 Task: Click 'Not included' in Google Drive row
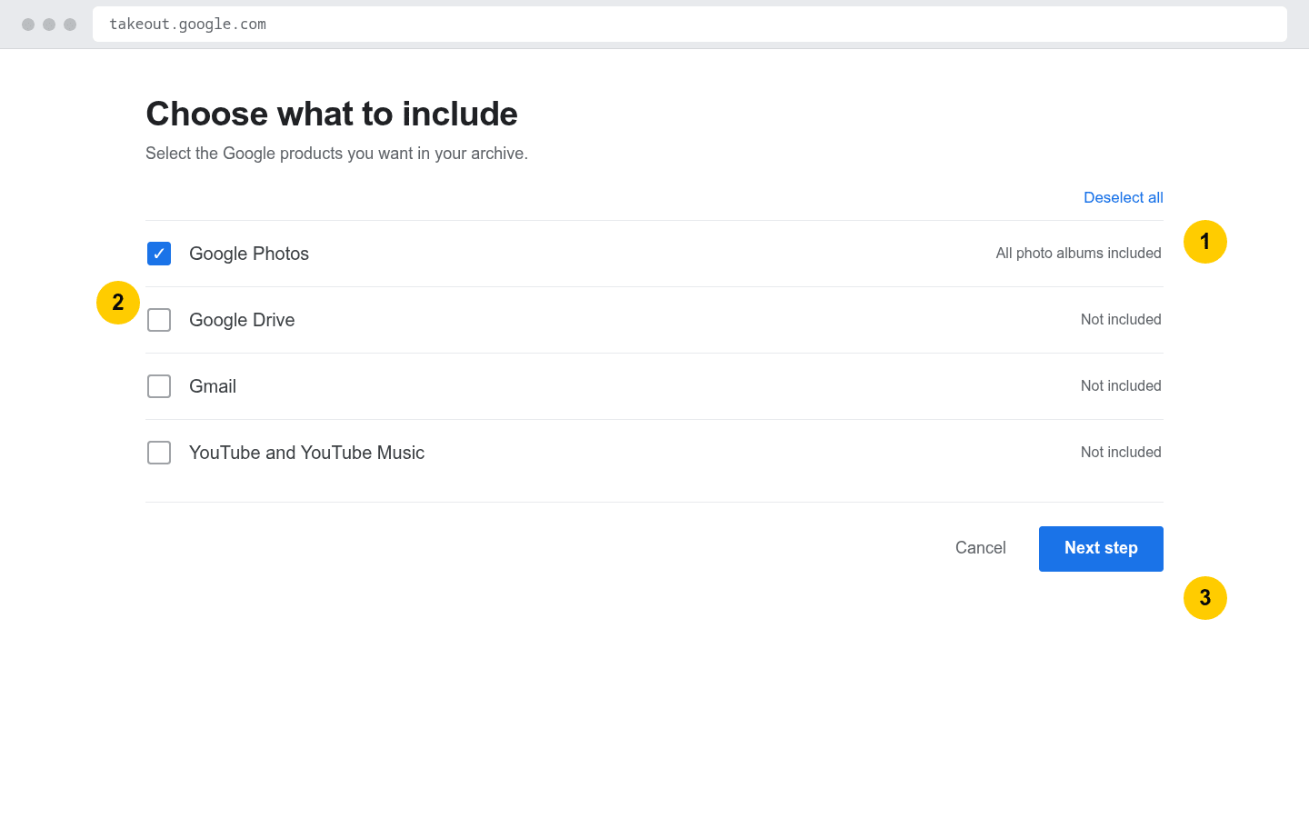(x=1121, y=319)
